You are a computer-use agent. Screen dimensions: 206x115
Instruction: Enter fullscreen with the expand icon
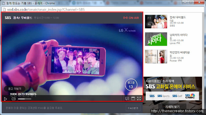pyautogui.click(x=139, y=98)
